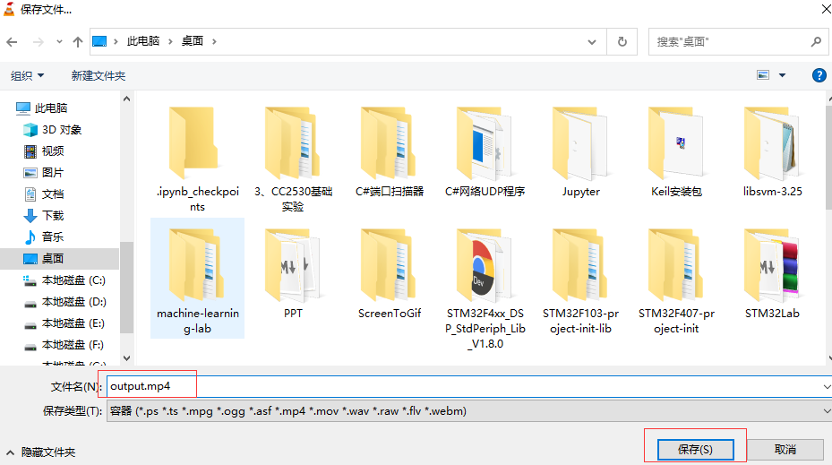Go up one folder level arrow
This screenshot has height=465, width=832.
pyautogui.click(x=78, y=41)
